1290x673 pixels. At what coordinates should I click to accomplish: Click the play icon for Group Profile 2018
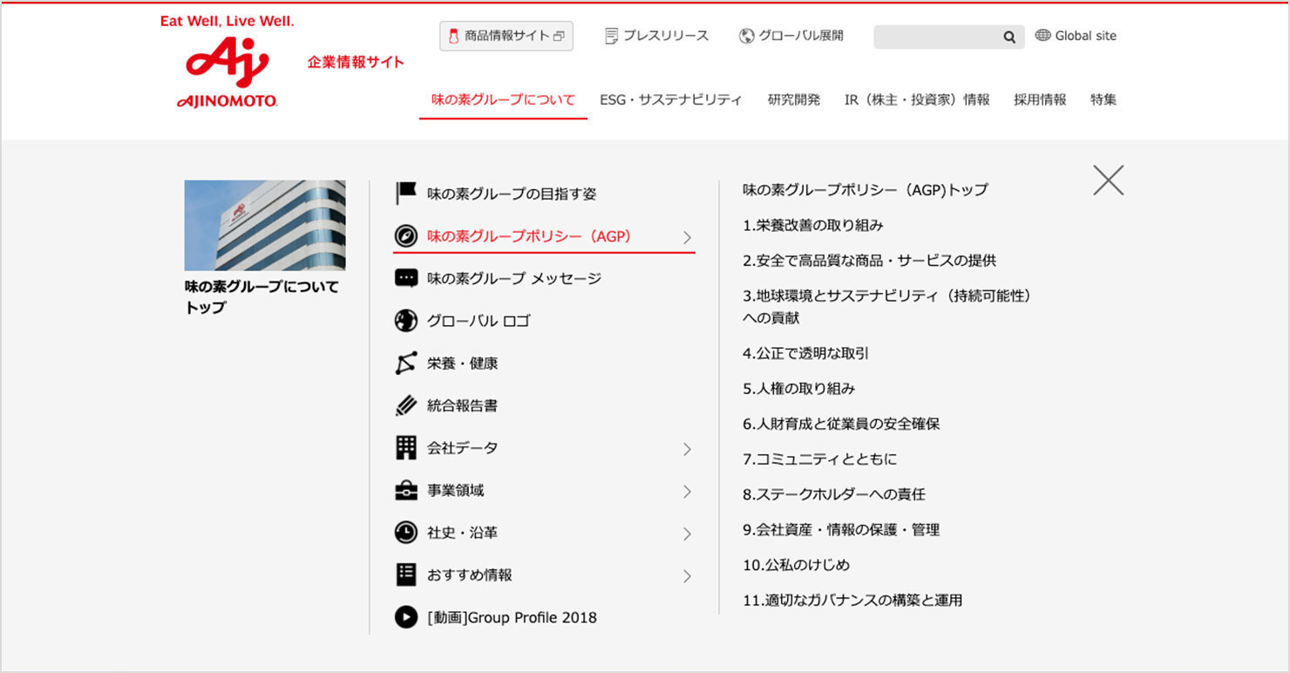406,617
